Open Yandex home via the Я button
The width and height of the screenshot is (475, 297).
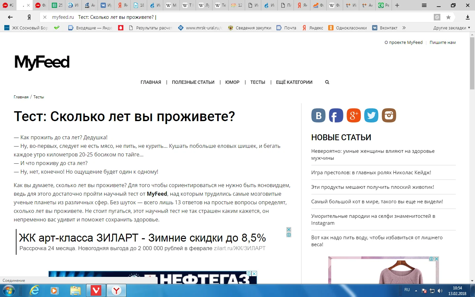tap(29, 17)
